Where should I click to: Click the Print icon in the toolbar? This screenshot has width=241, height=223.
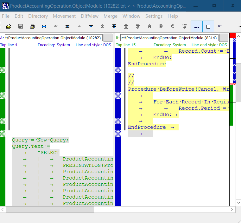tap(32, 26)
